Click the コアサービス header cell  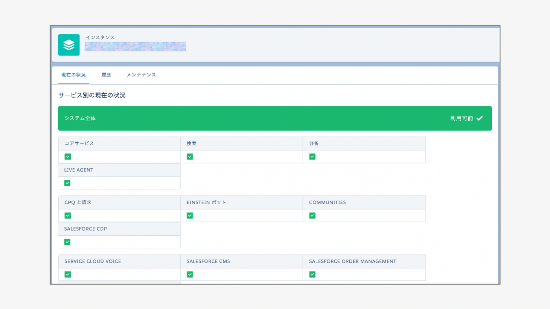(119, 144)
